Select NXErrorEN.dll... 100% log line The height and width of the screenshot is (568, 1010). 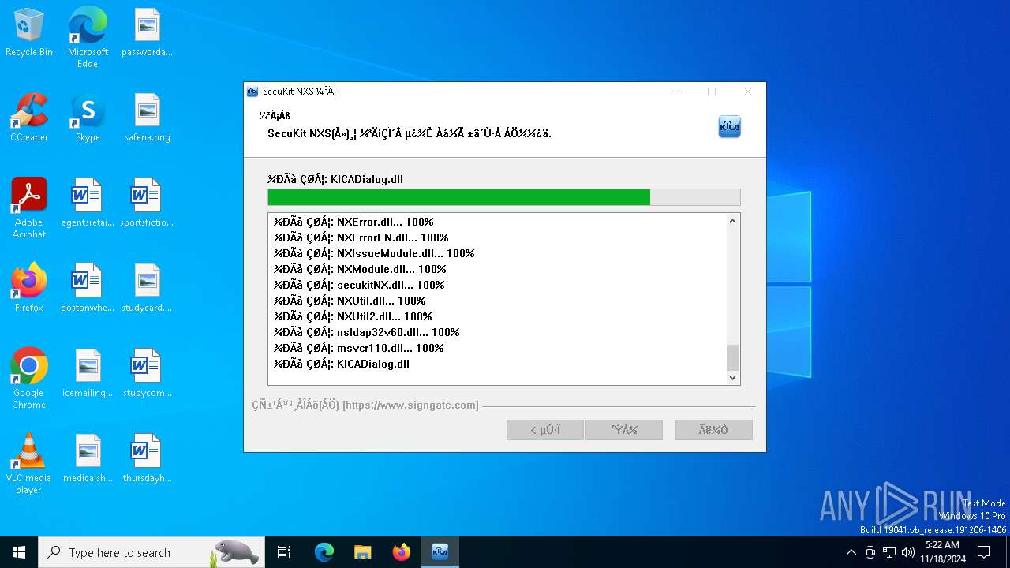click(361, 237)
